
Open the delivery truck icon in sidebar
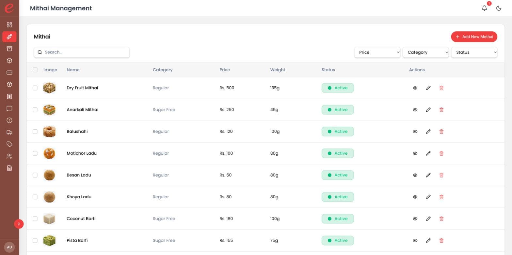click(x=9, y=132)
